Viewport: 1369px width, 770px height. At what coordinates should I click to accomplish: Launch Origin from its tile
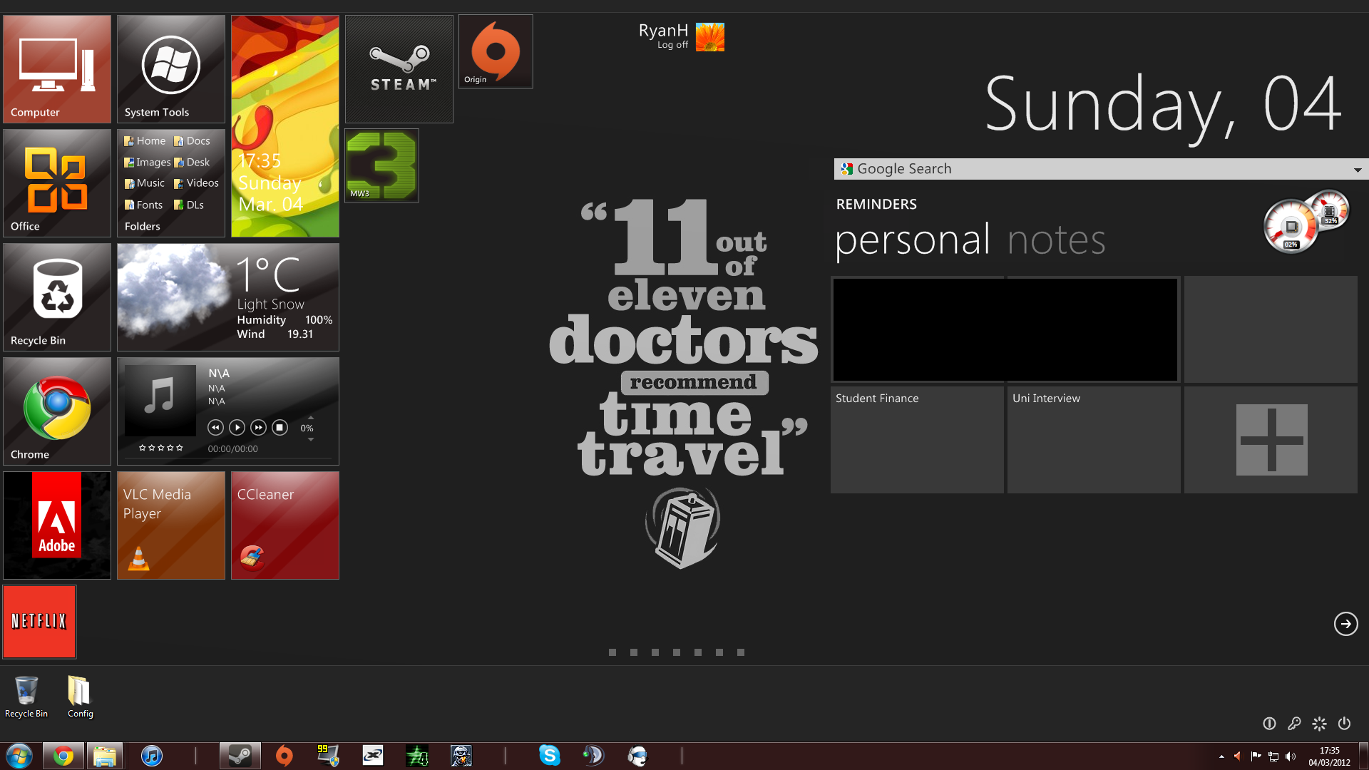pos(496,51)
